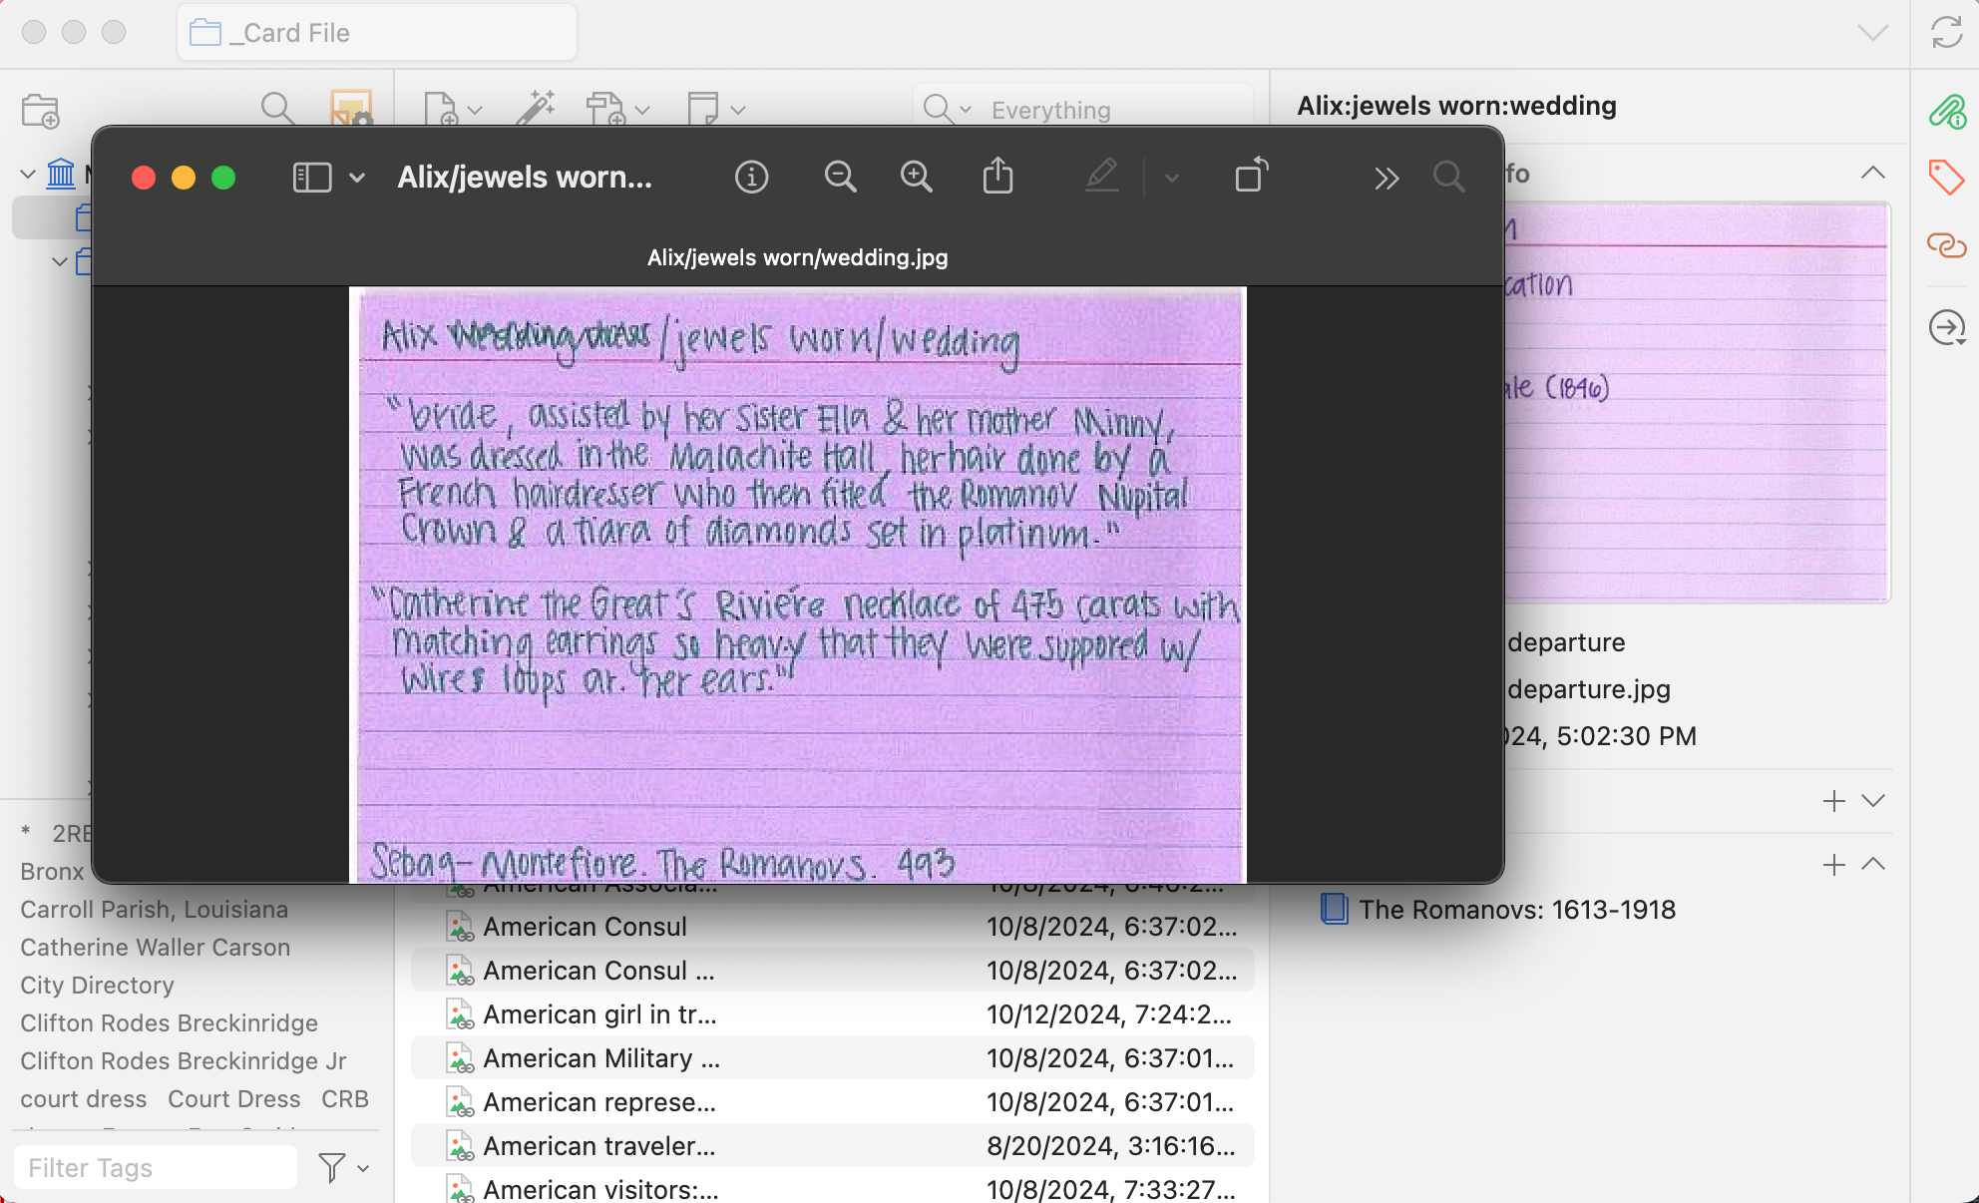The image size is (1979, 1203).
Task: Rotate the image with rotate icon
Action: click(x=1251, y=176)
